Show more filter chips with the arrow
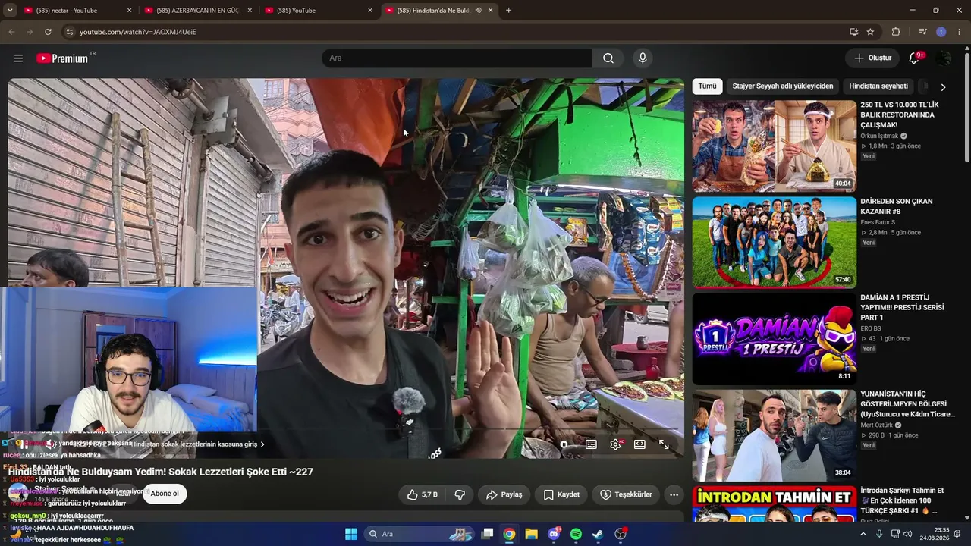The image size is (971, 546). [x=943, y=87]
